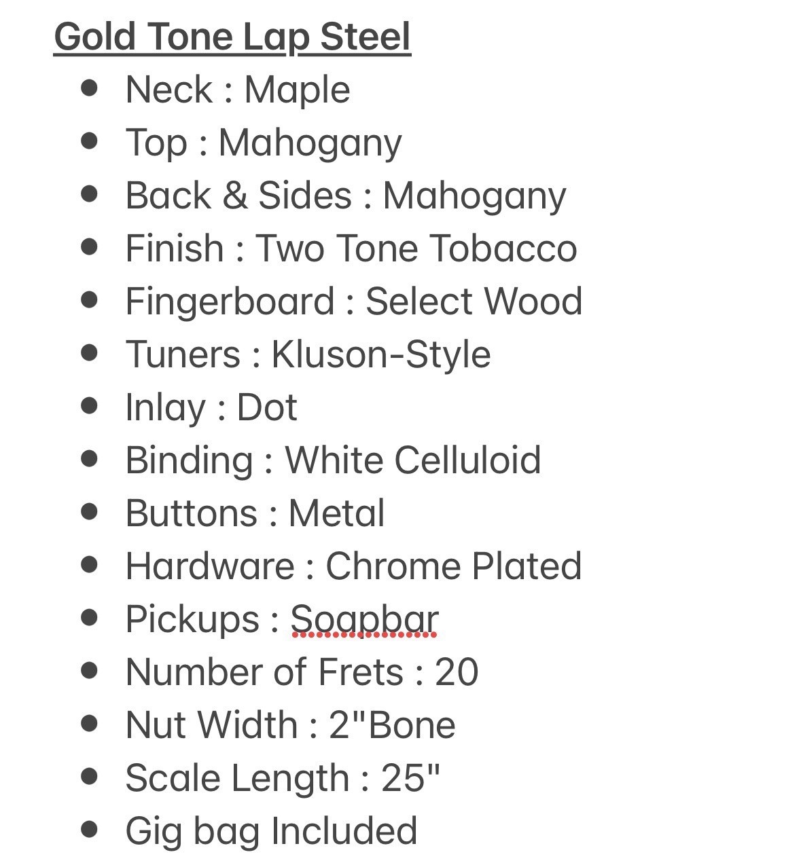Click the 'Gig bag Included' line

pyautogui.click(x=272, y=832)
